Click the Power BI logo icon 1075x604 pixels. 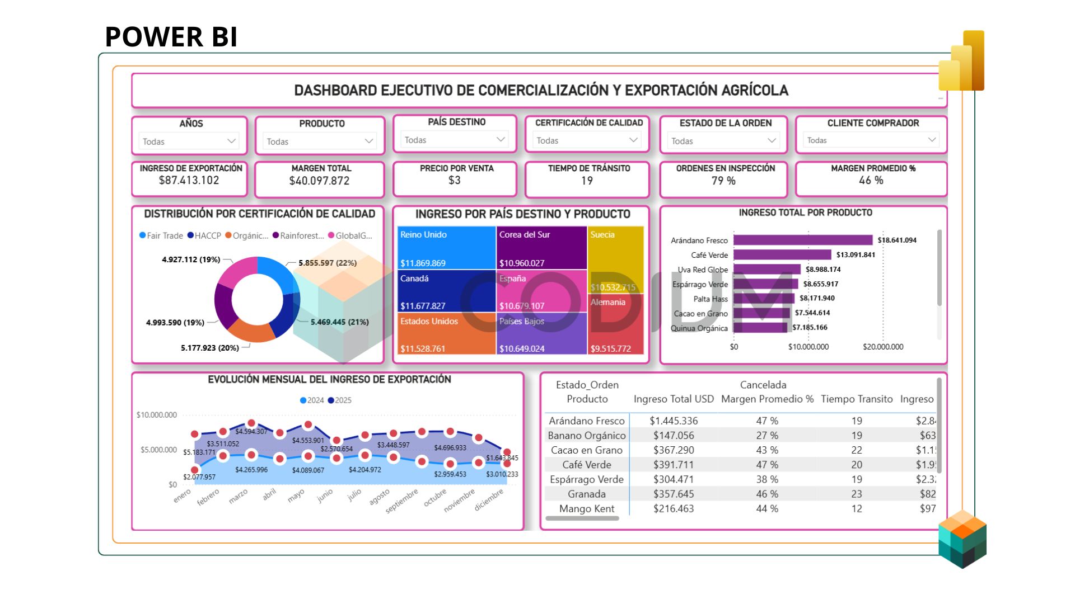point(961,60)
